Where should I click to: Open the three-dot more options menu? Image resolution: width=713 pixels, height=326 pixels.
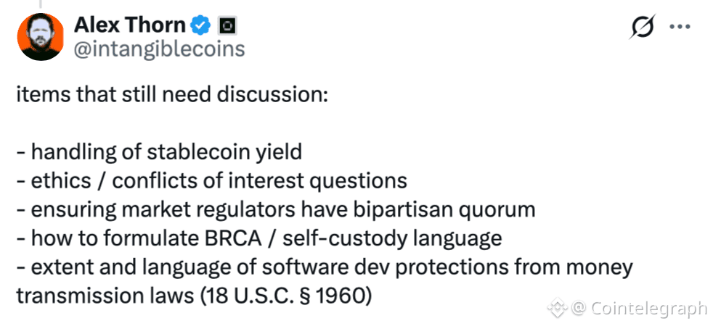pyautogui.click(x=680, y=27)
